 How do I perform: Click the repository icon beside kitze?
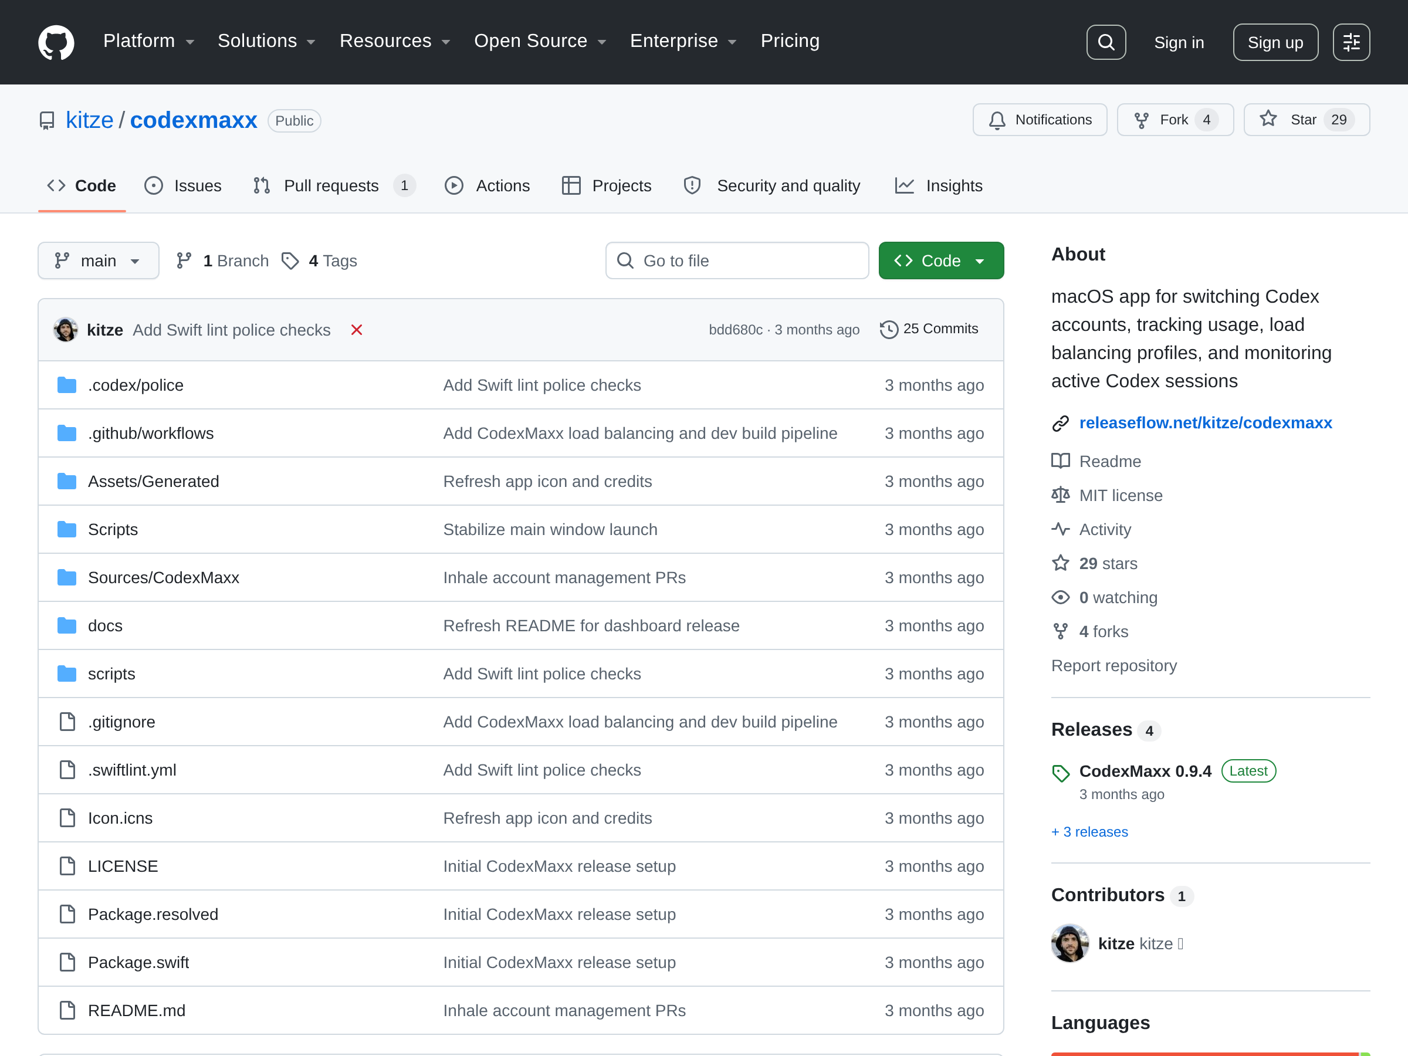click(x=47, y=120)
